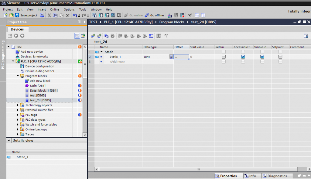Viewport: 311px width, 179px height.
Task: Create a new project from the toolbar
Action: [5, 15]
